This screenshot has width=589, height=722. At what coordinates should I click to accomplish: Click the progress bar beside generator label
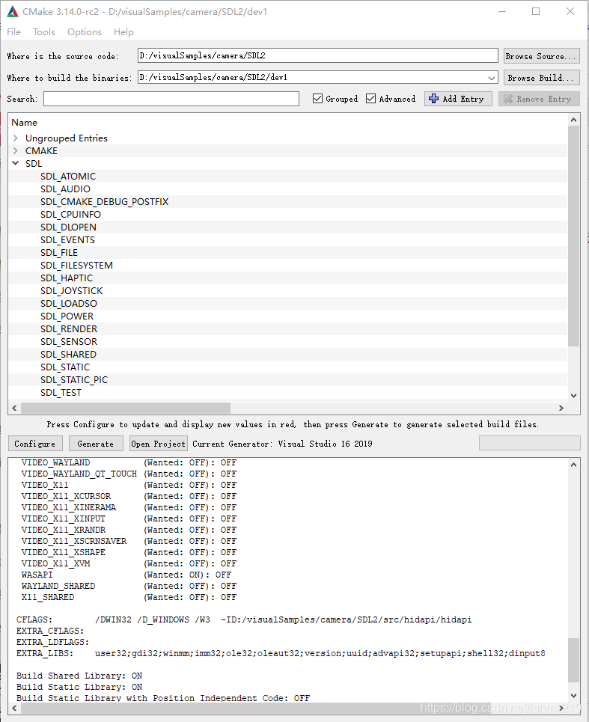530,443
